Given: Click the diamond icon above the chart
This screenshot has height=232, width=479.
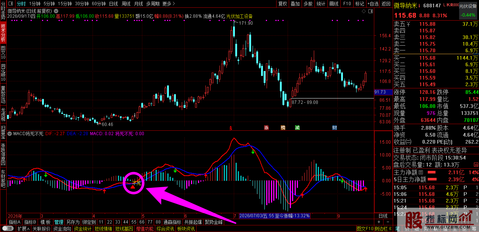Looking at the screenshot, I should click(x=363, y=11).
